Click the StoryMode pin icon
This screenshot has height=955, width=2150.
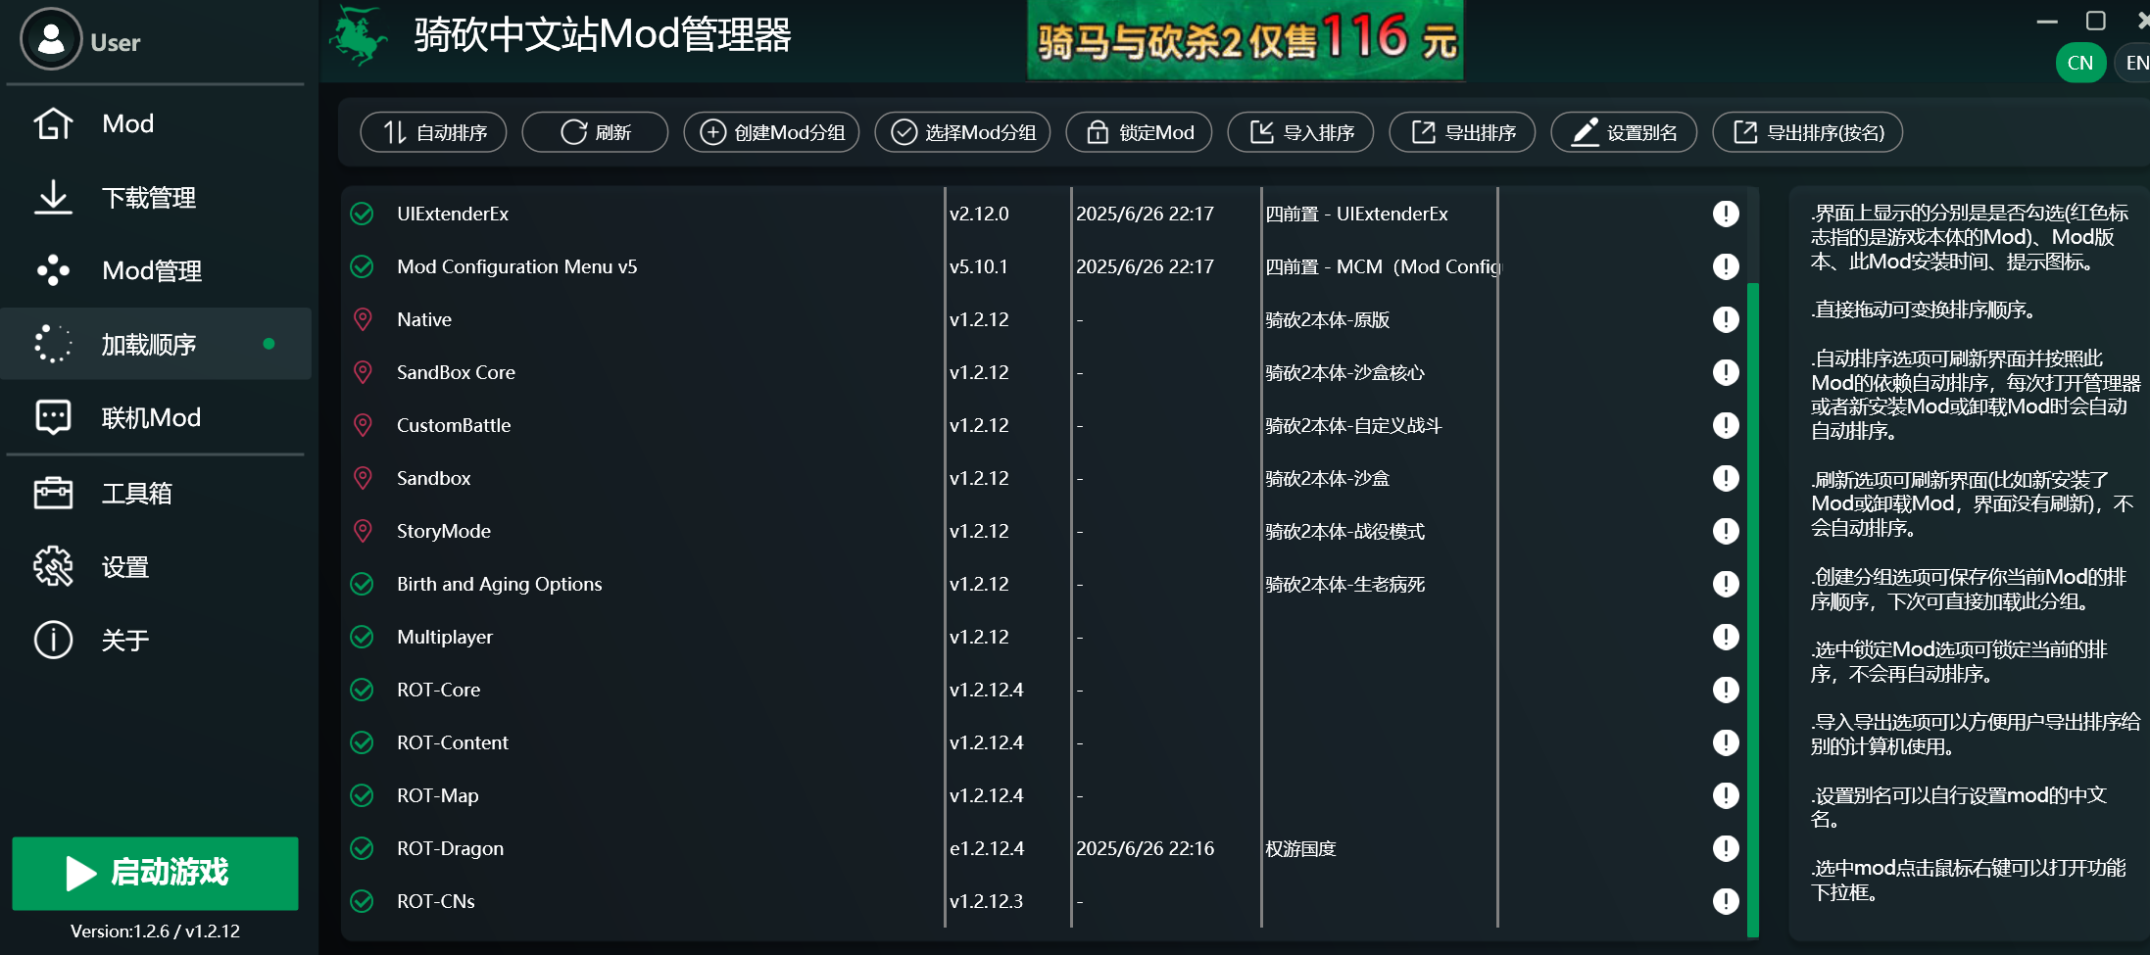coord(363,531)
